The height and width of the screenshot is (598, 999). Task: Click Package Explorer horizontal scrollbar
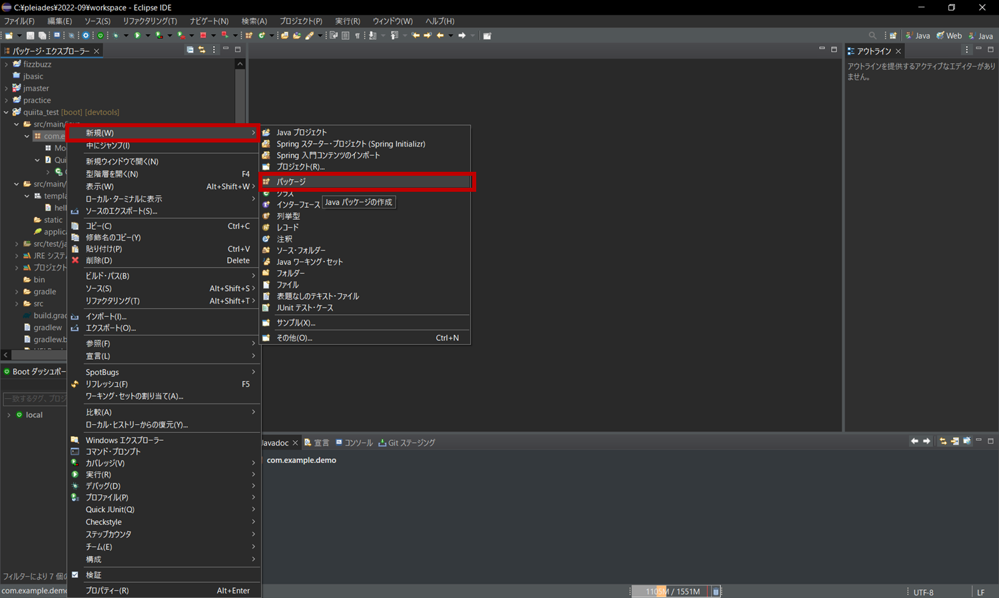pos(39,355)
